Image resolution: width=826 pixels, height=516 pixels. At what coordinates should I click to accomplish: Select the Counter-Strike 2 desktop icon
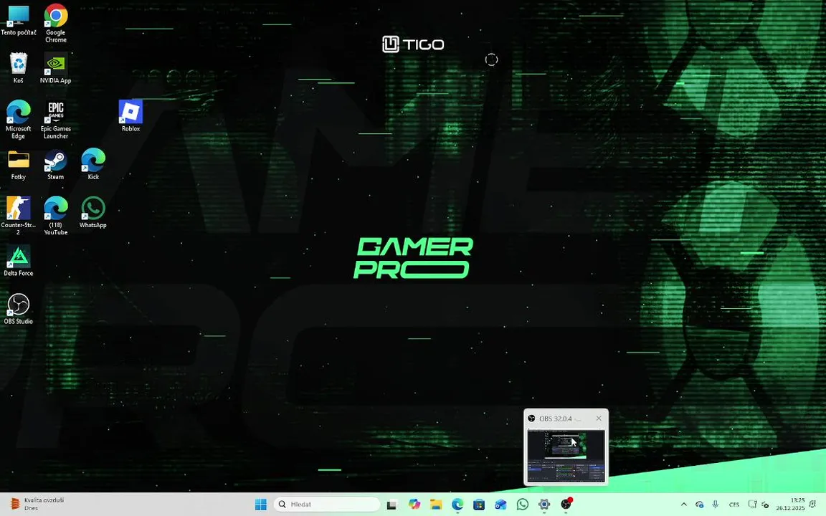[19, 215]
